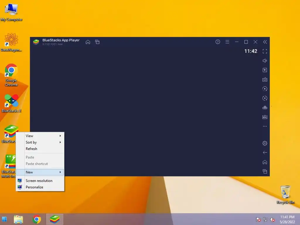Select the Recycle Bin icon

pyautogui.click(x=285, y=195)
